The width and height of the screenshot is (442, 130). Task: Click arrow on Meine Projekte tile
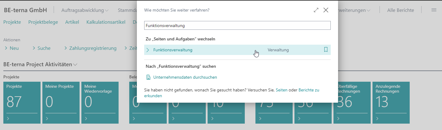tap(47, 118)
